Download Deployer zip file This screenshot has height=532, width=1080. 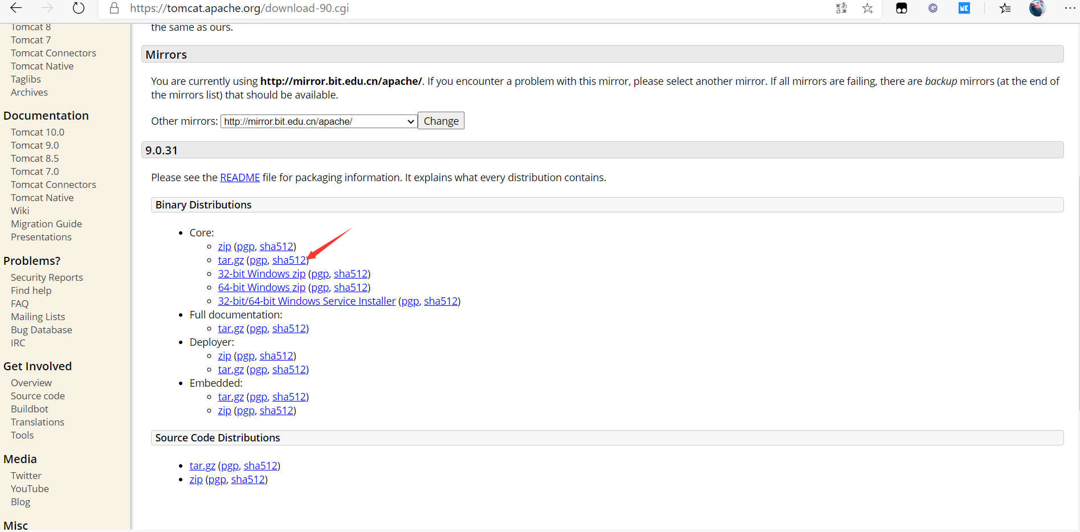225,356
